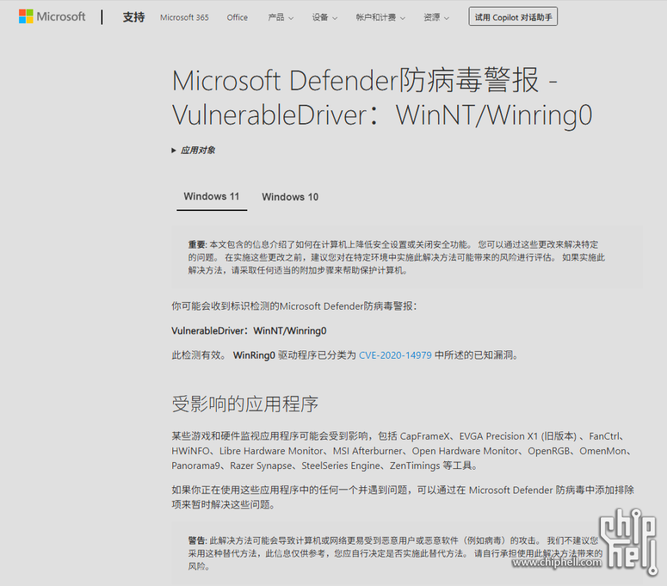Open the 支持 support home link
This screenshot has height=586, width=667.
click(134, 17)
